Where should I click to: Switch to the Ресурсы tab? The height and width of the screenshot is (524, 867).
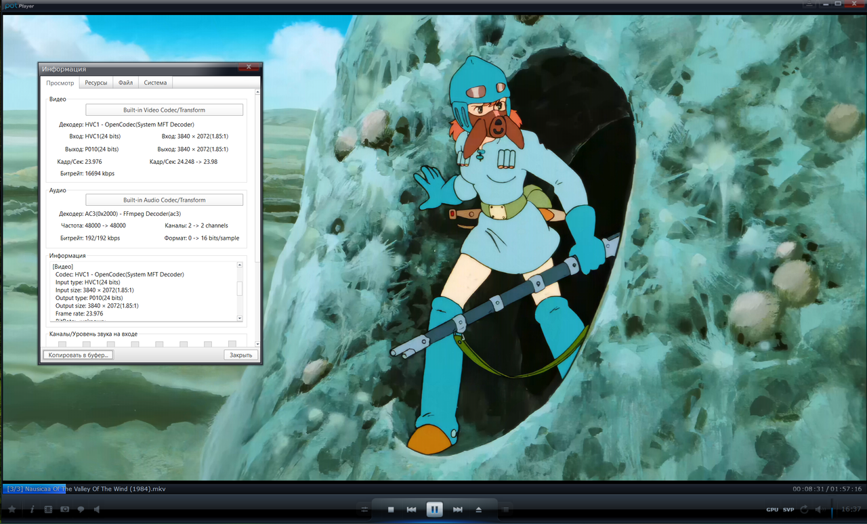pos(96,83)
